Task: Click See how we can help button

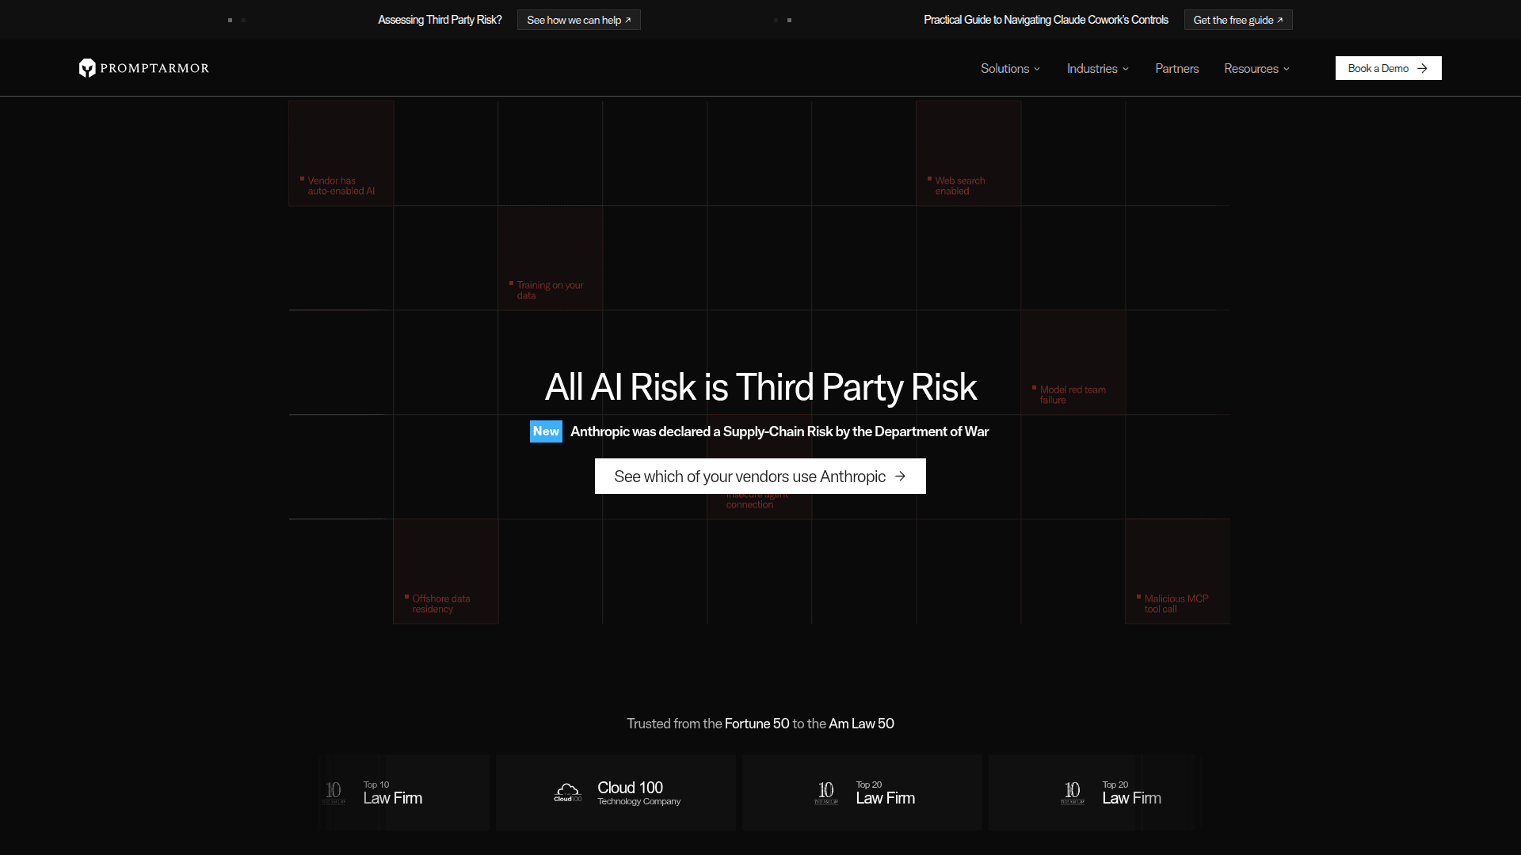Action: [578, 21]
